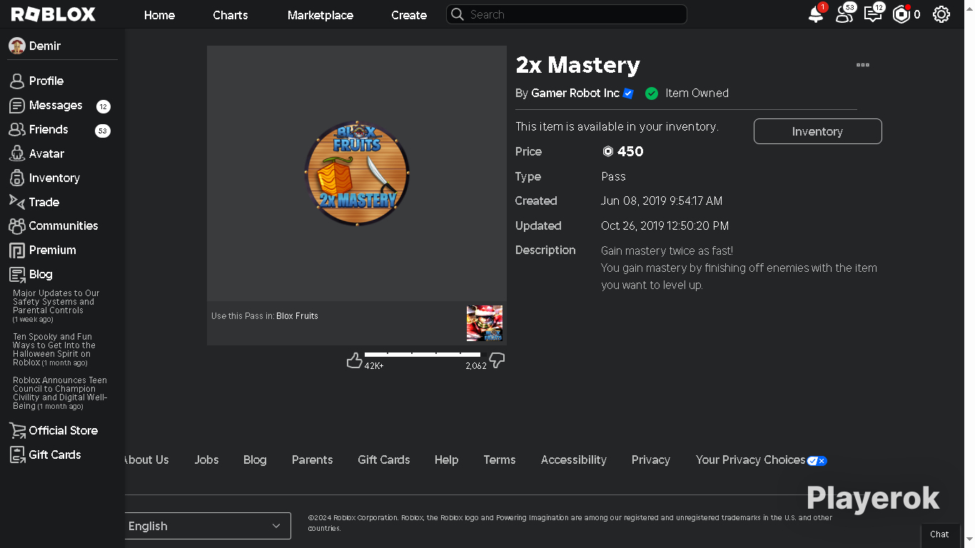Screen dimensions: 975x548
Task: Open the Privacy footer link
Action: tap(651, 460)
